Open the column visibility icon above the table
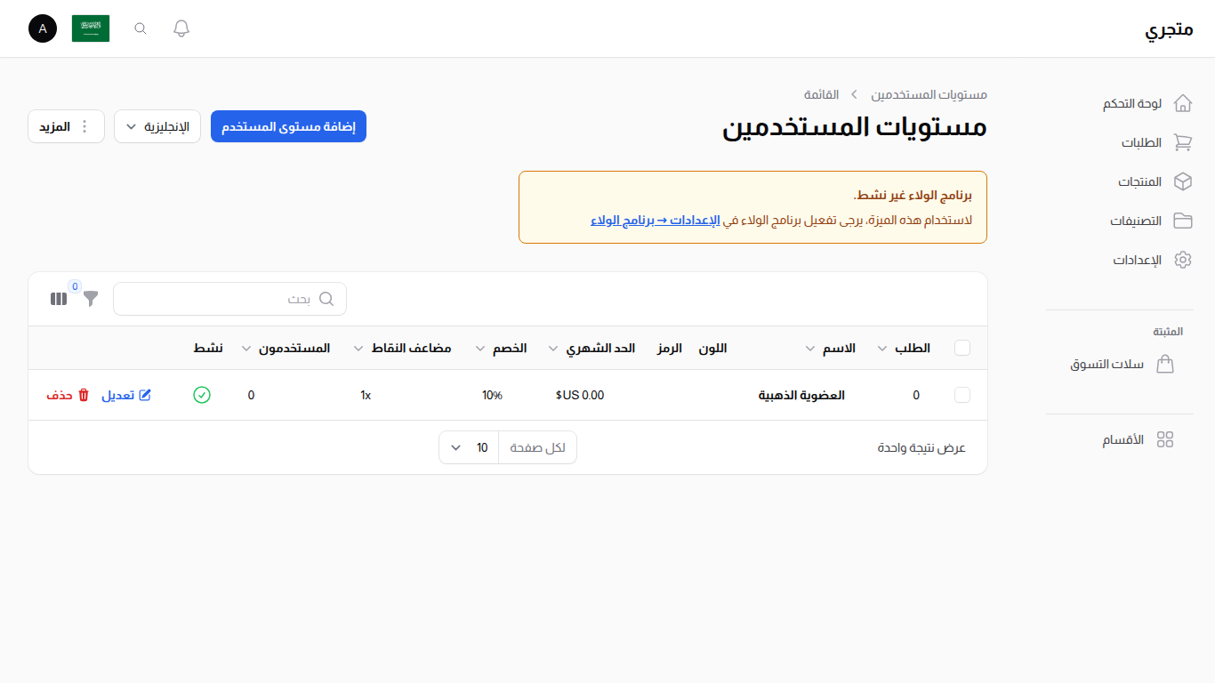Screen dimensions: 1215x683 [x=58, y=299]
